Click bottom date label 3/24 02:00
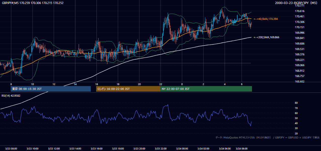The image size is (321, 151). (203, 149)
